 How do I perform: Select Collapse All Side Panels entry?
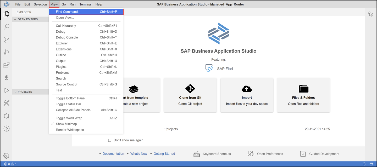[x=86, y=110]
